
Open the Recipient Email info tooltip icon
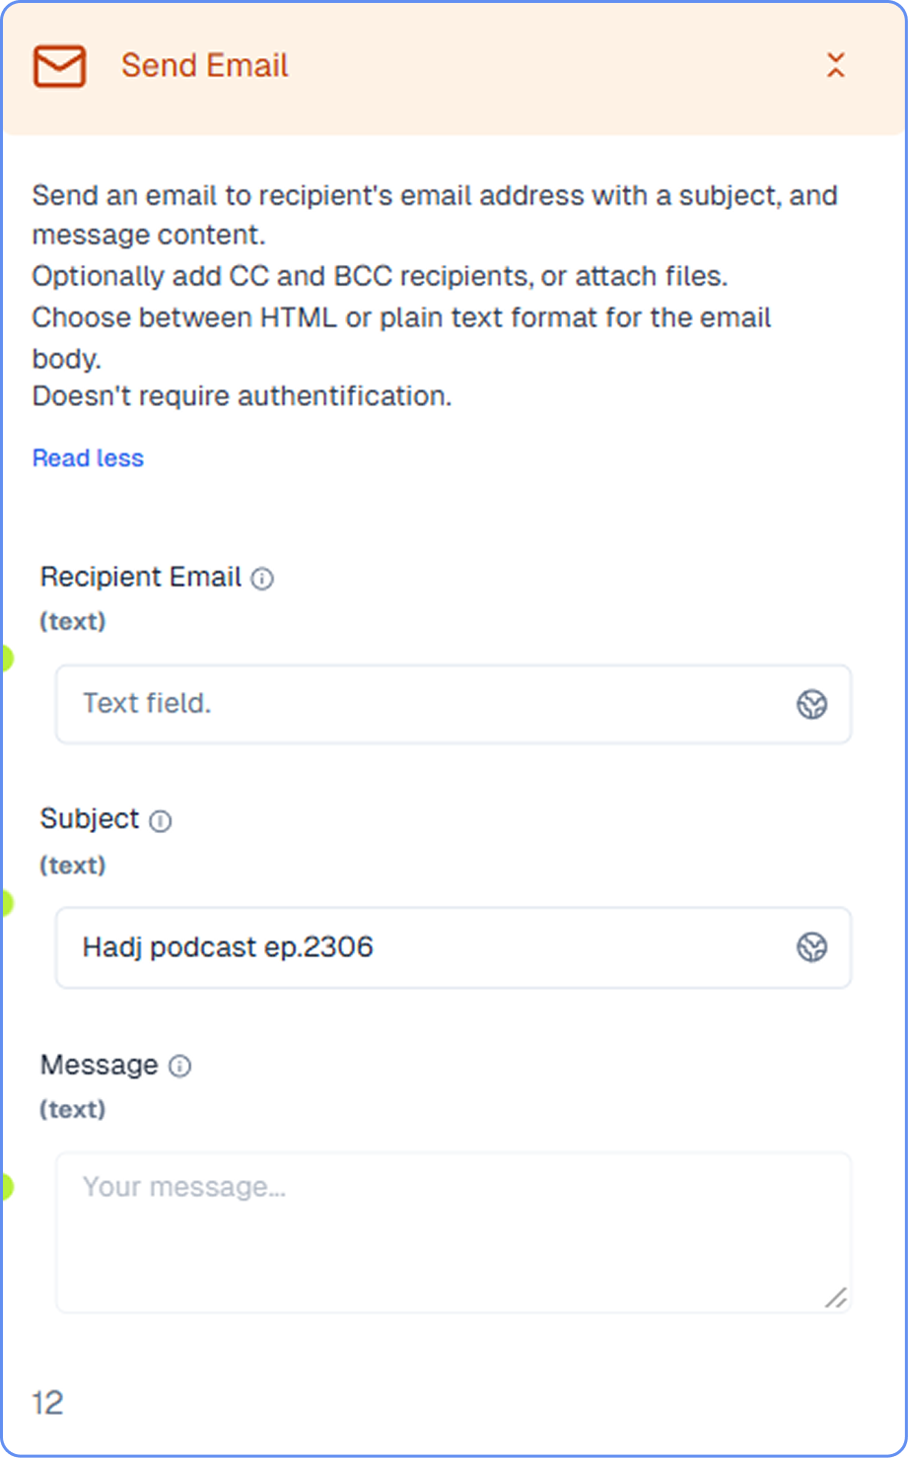[x=262, y=579]
